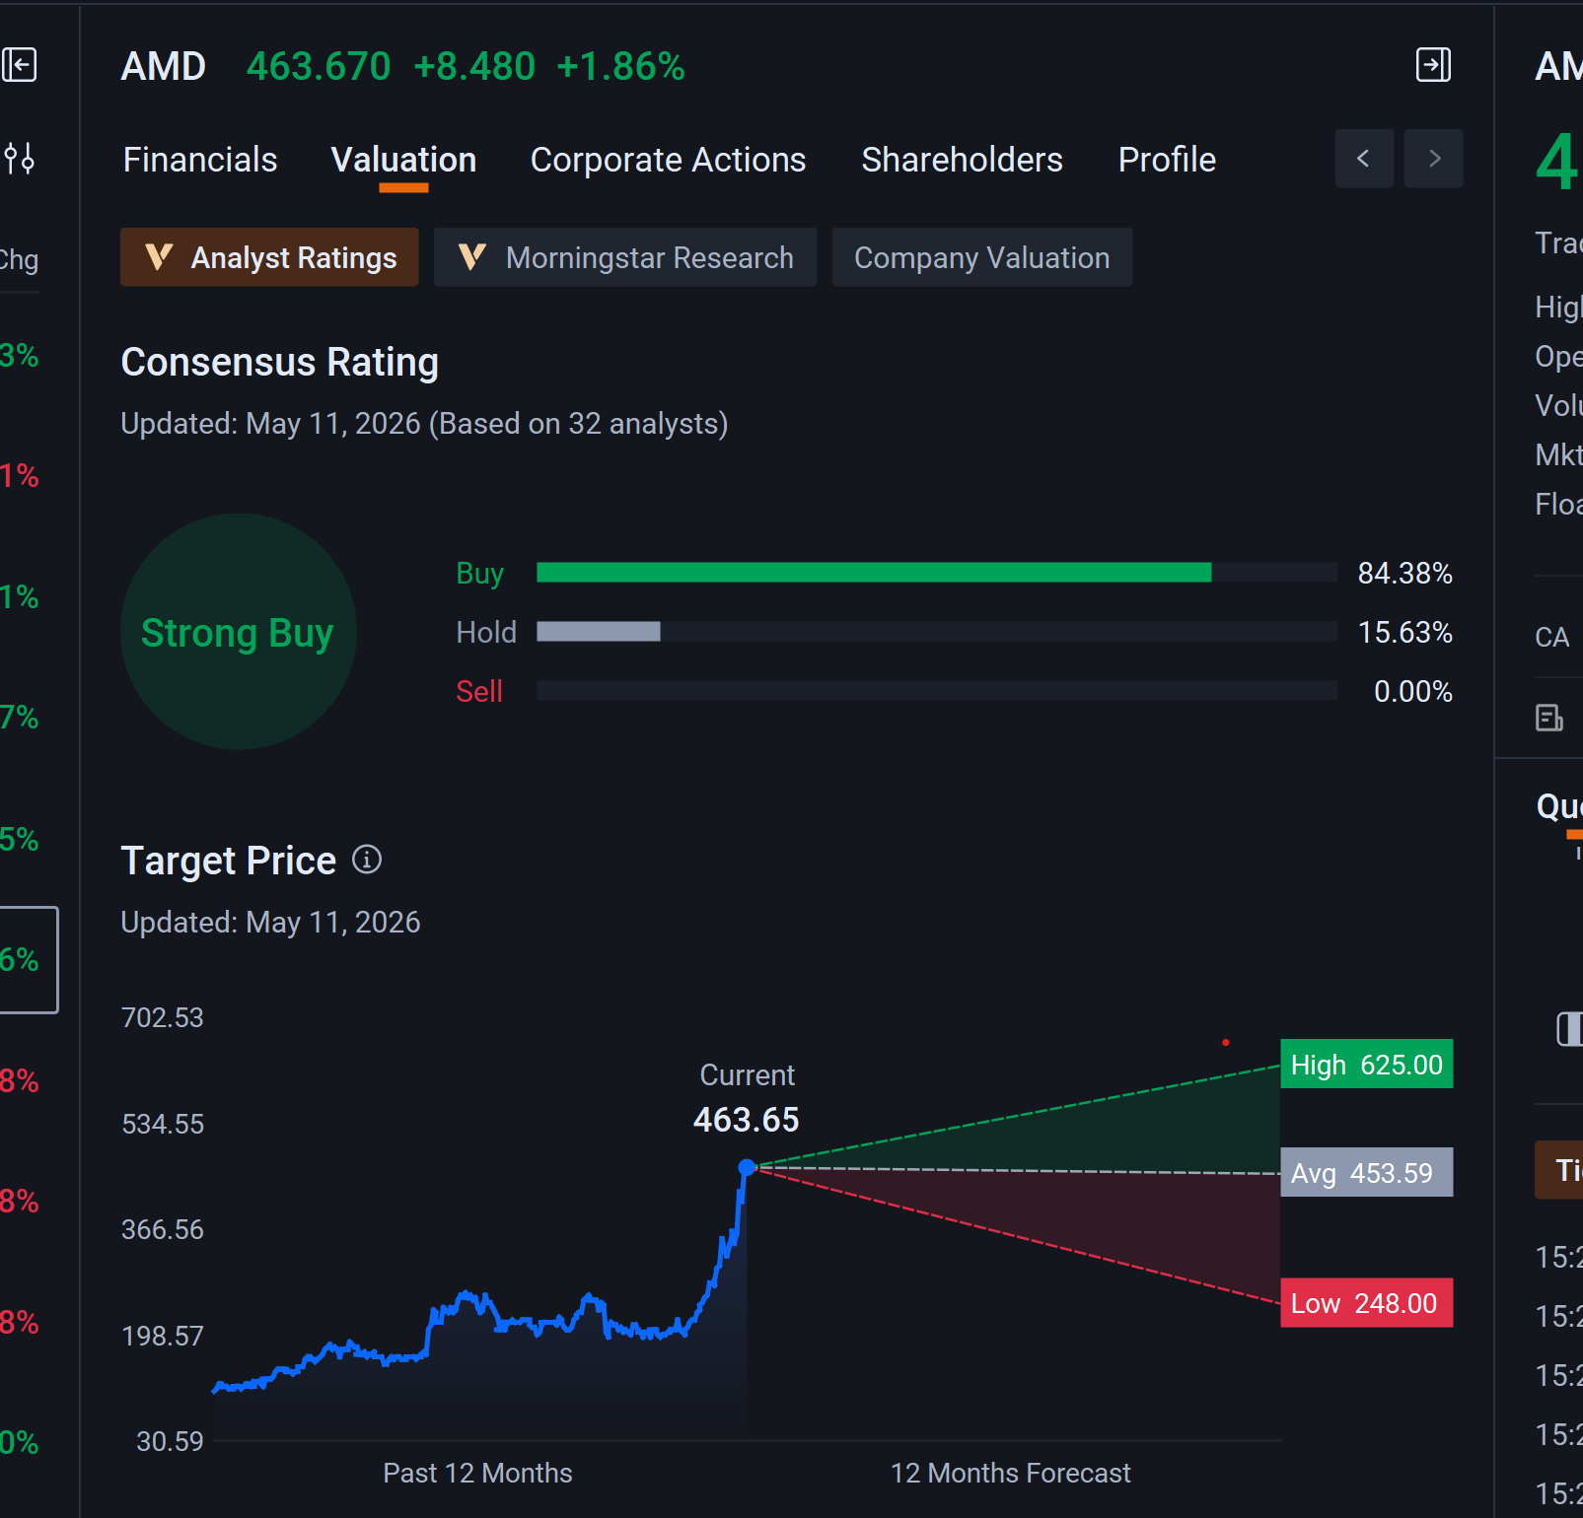The width and height of the screenshot is (1583, 1518).
Task: Open the Corporate Actions tab
Action: click(668, 160)
